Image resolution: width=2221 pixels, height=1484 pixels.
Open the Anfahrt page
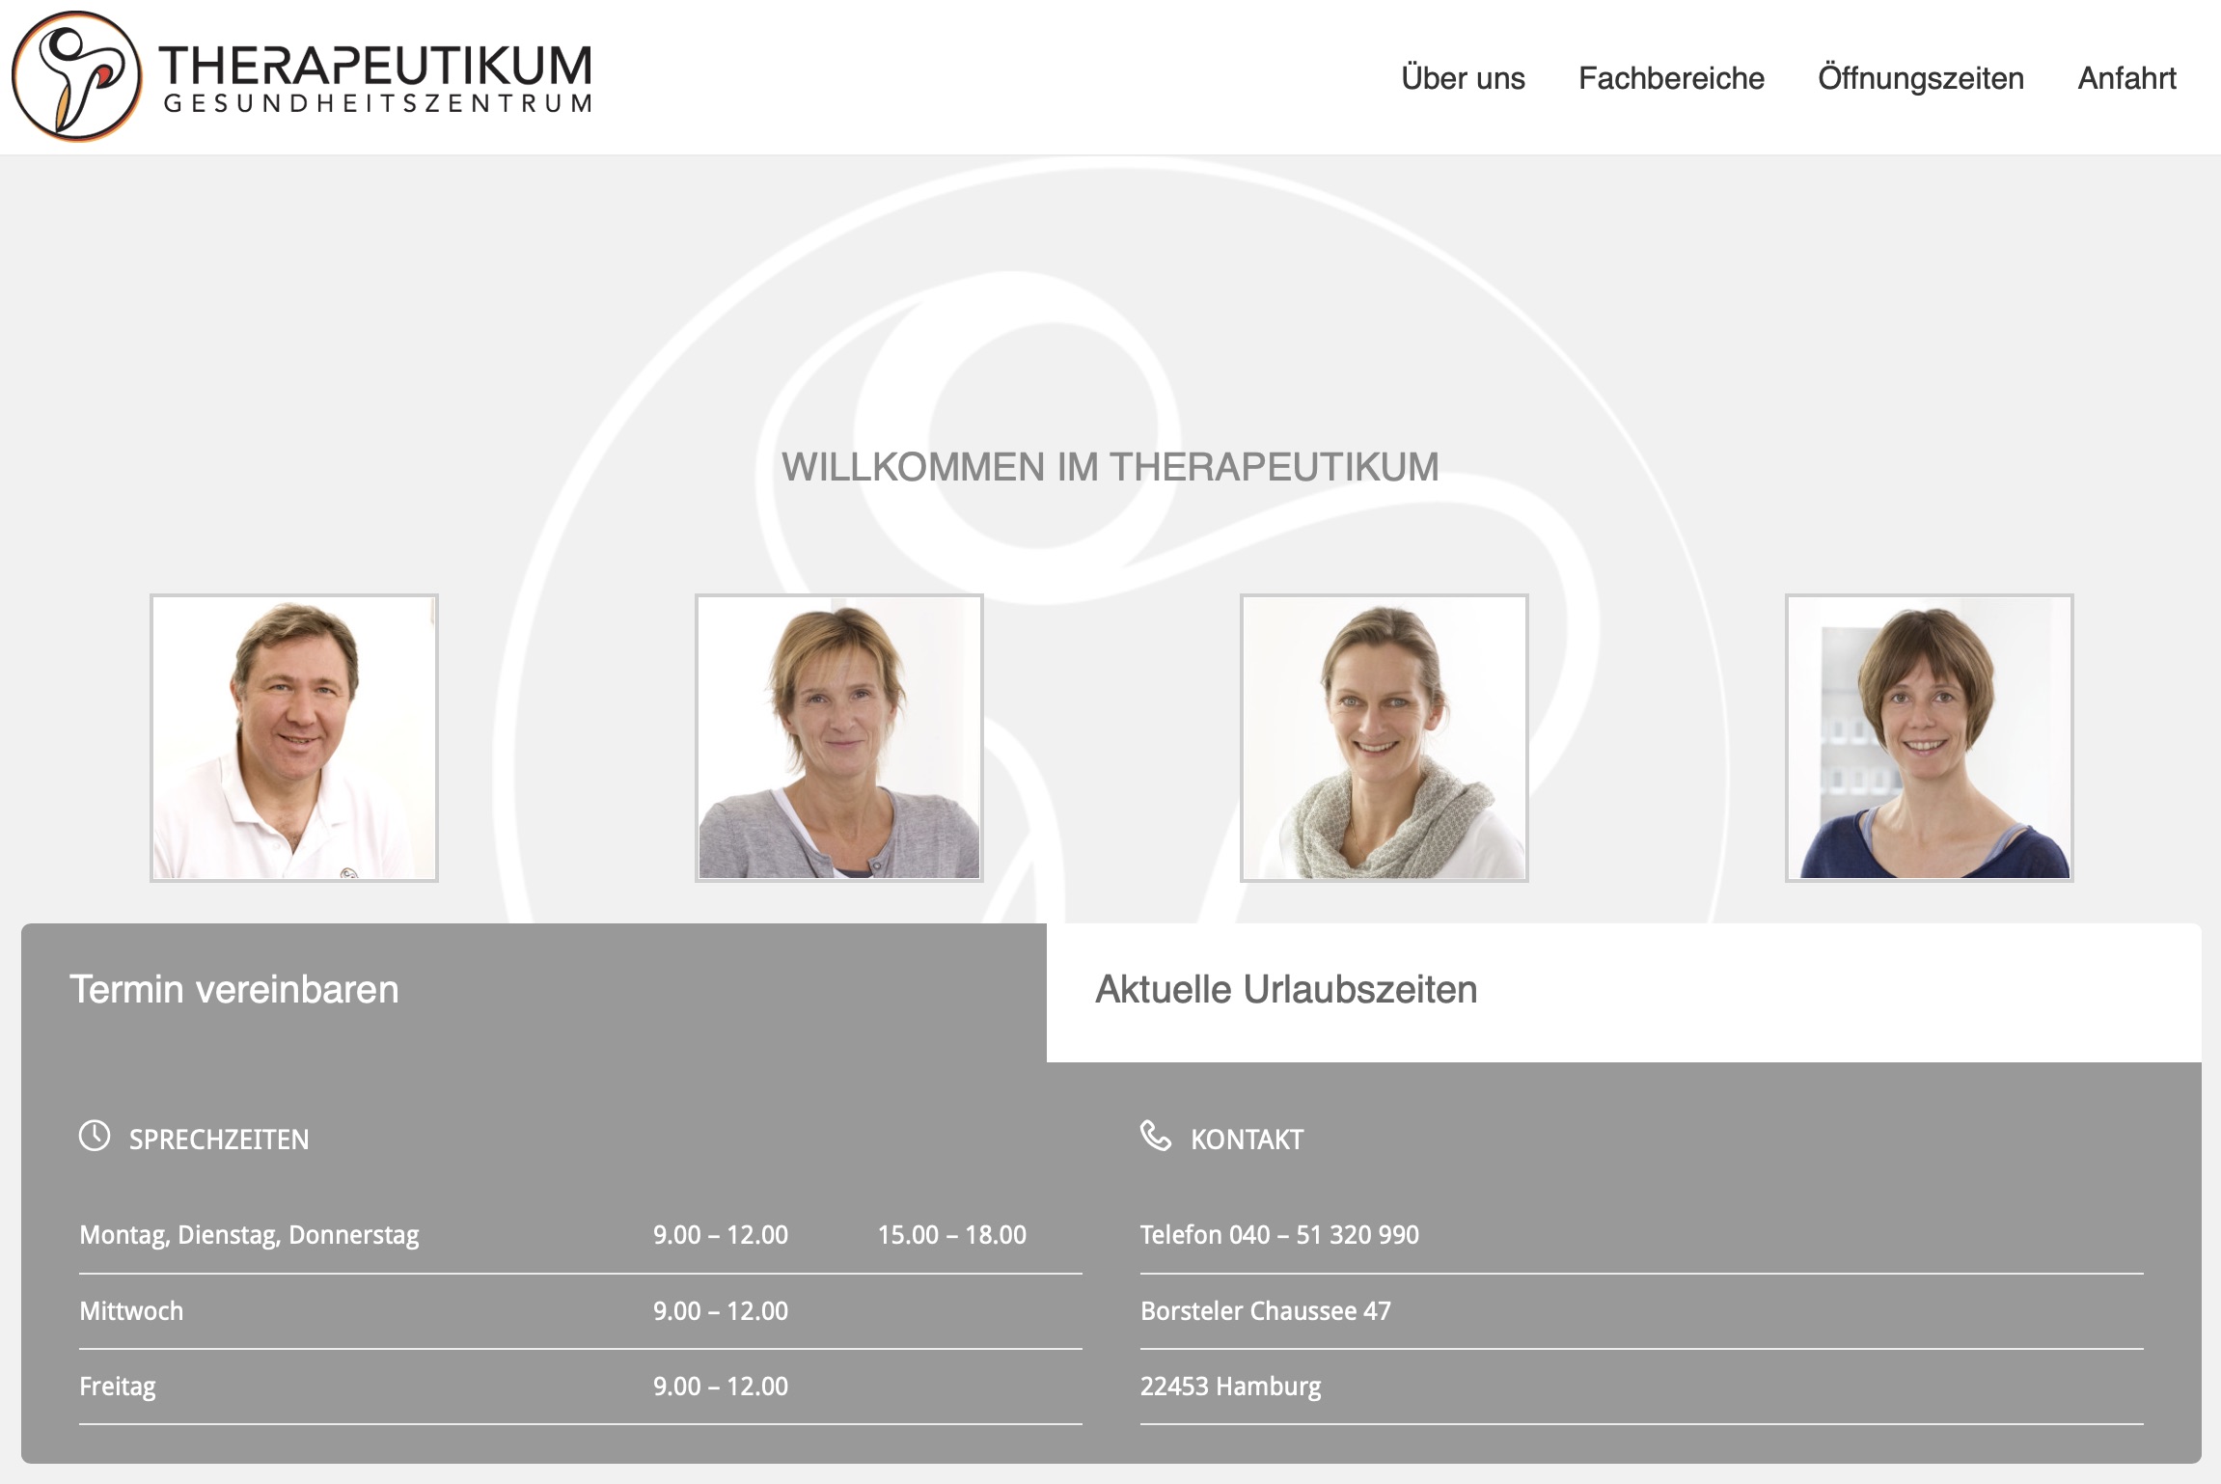tap(2126, 77)
